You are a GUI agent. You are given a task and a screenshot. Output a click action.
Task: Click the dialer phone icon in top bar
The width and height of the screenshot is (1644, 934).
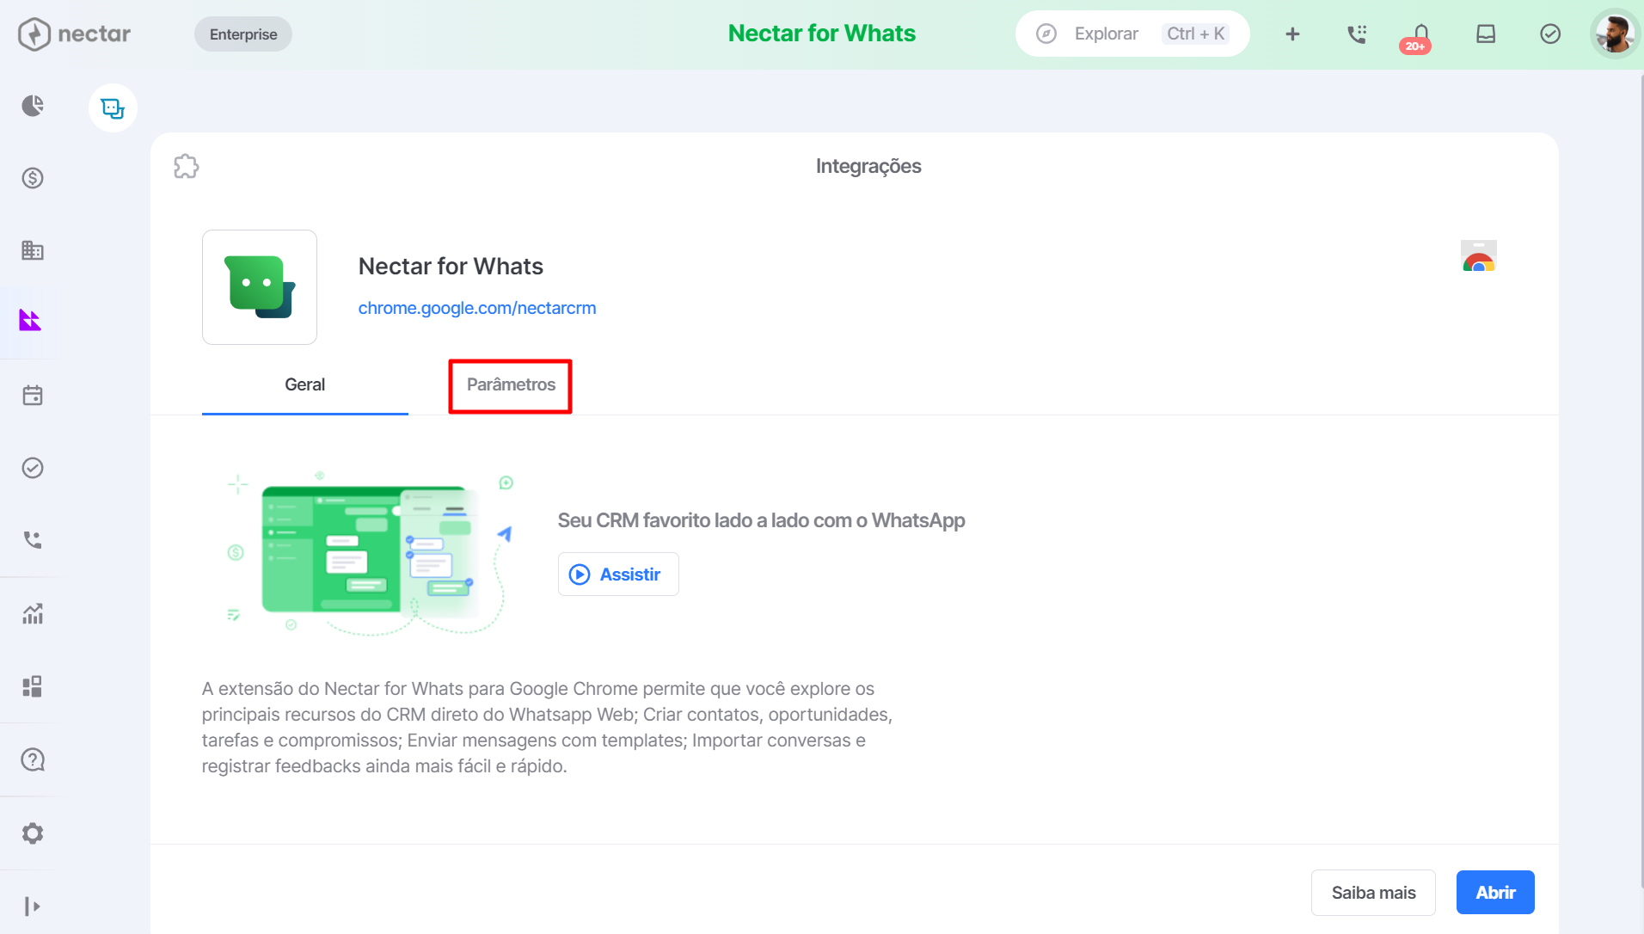[1357, 34]
